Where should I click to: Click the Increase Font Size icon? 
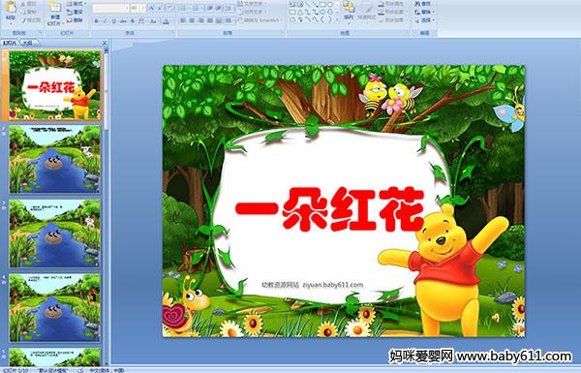click(152, 8)
